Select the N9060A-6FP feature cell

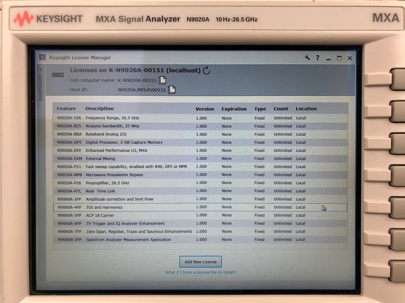[x=69, y=224]
